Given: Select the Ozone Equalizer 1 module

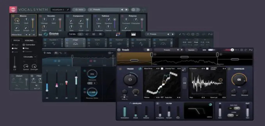Looking at the screenshot, I should pos(53,43).
